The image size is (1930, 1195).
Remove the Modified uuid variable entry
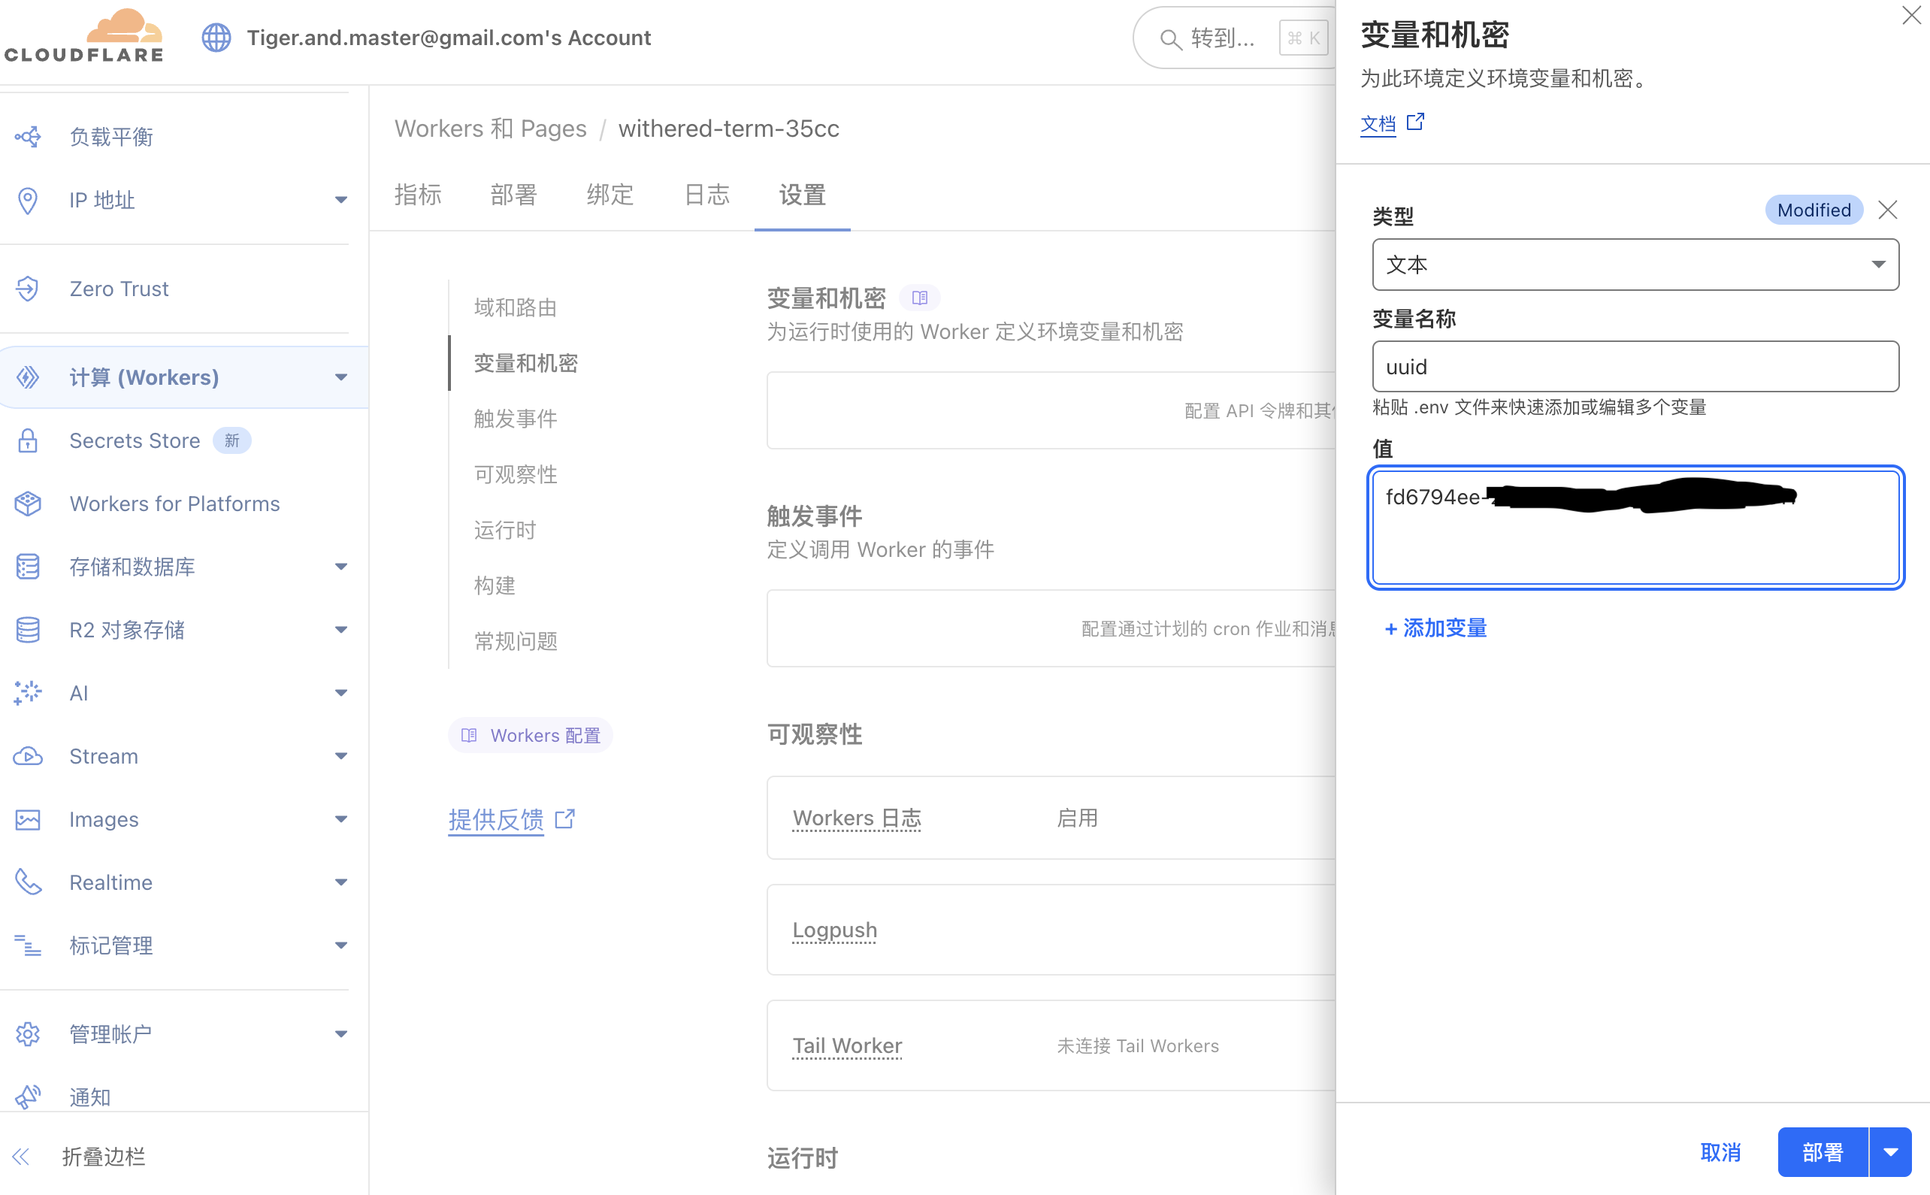[x=1887, y=210]
